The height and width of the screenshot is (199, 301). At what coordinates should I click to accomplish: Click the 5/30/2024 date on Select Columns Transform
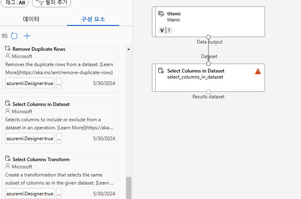(104, 194)
